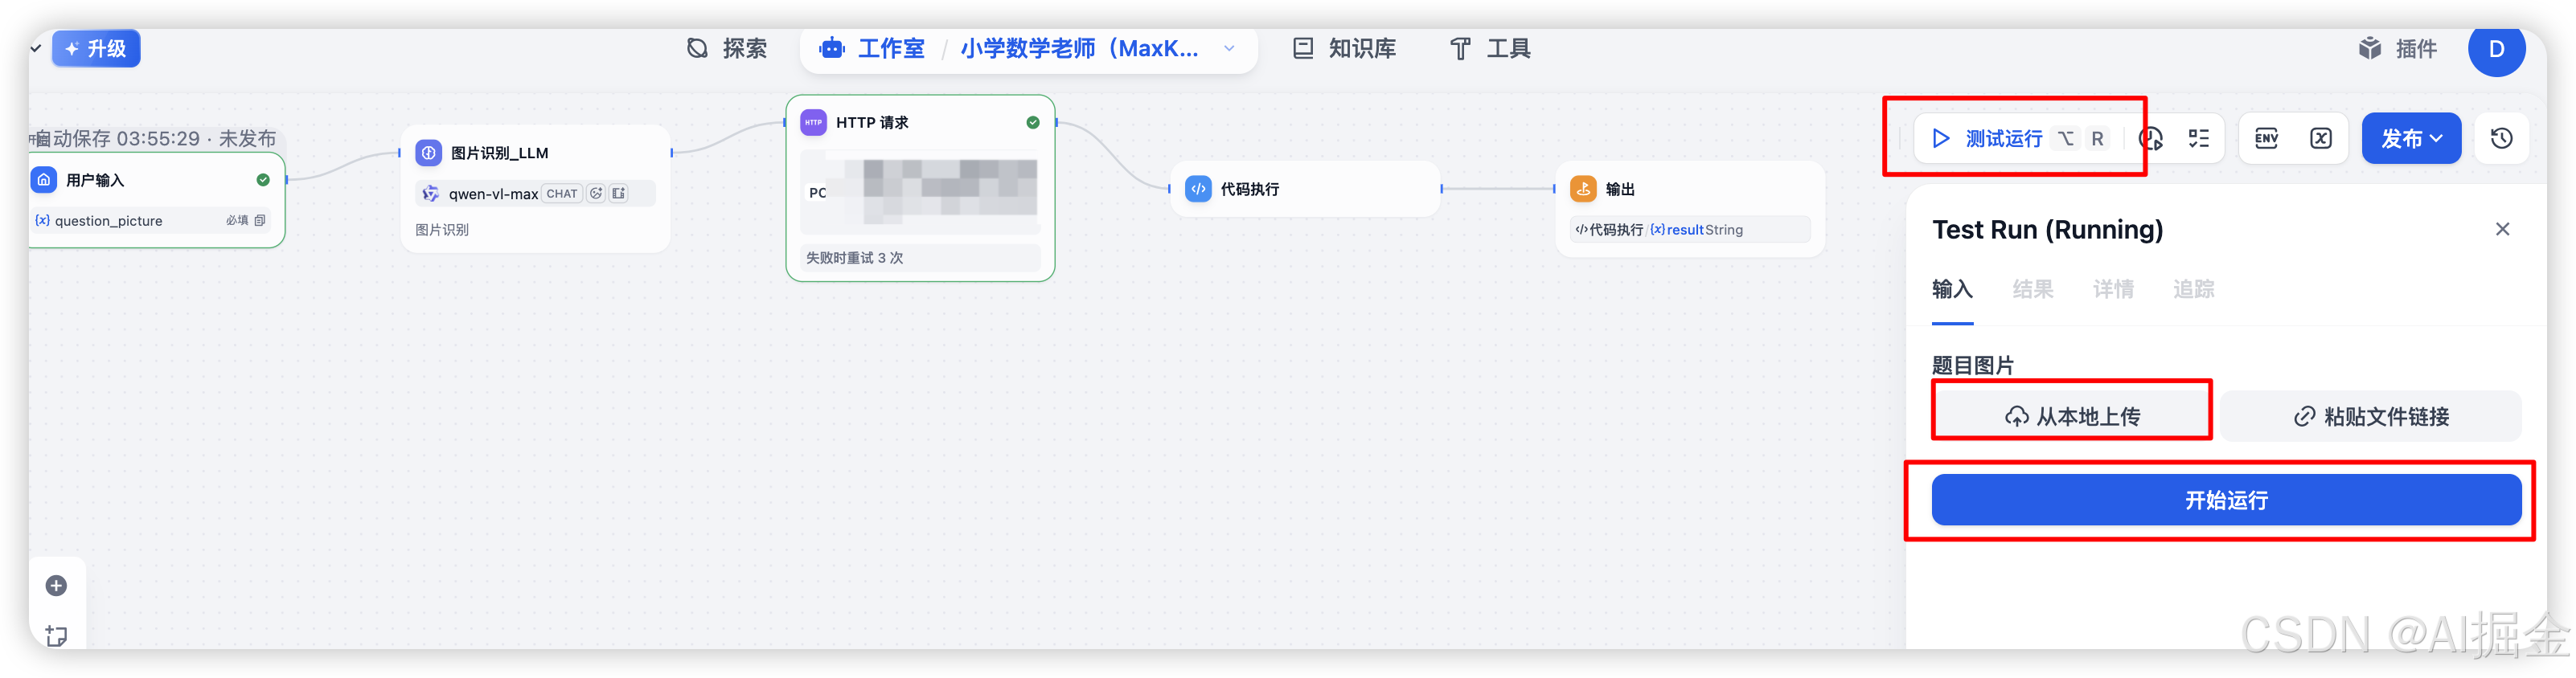This screenshot has height=678, width=2576.
Task: Click 测试运行 test run button label
Action: click(2003, 139)
